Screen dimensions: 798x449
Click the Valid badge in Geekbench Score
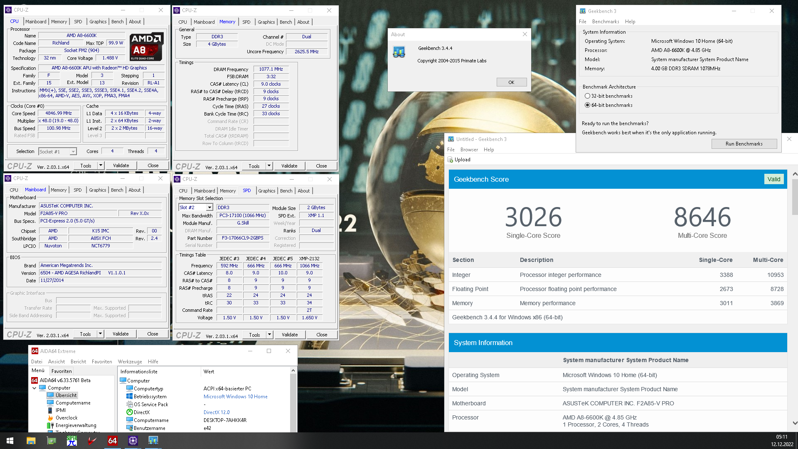(x=773, y=179)
